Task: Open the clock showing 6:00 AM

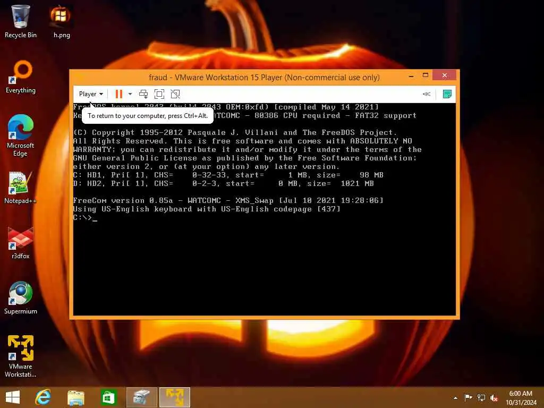Action: click(x=521, y=397)
